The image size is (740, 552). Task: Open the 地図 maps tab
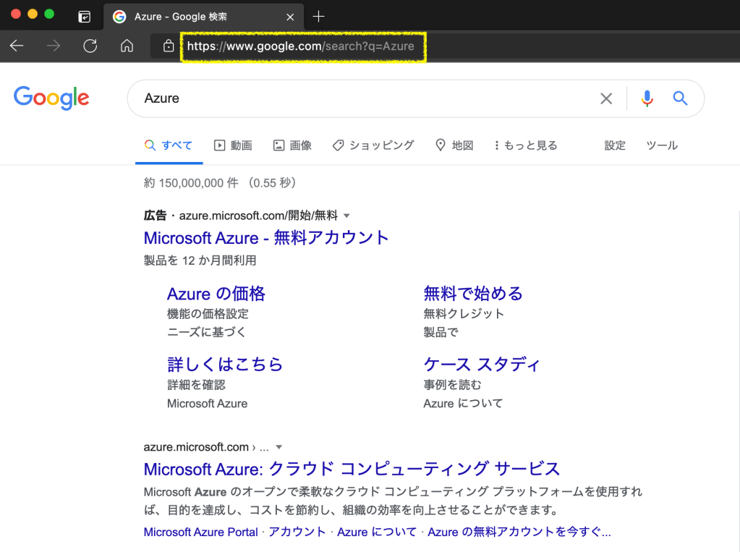tap(454, 145)
